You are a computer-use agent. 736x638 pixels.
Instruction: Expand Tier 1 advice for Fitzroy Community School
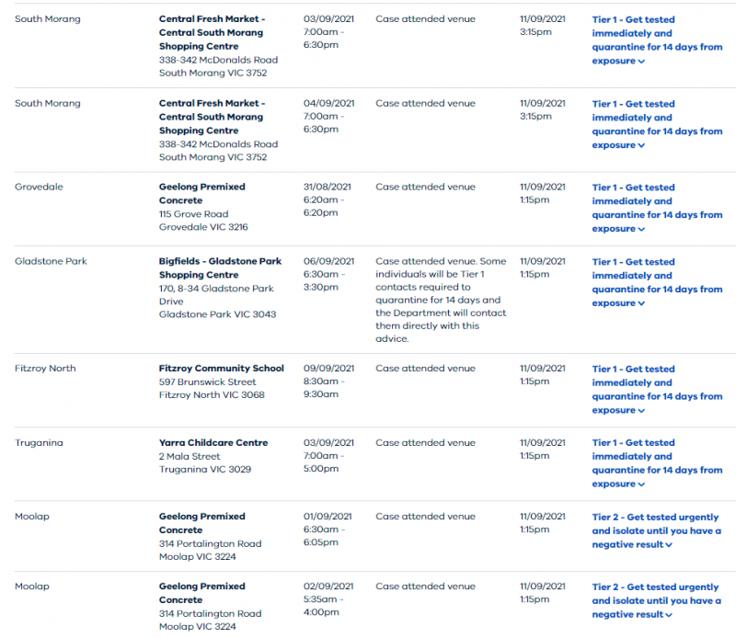[x=657, y=390]
